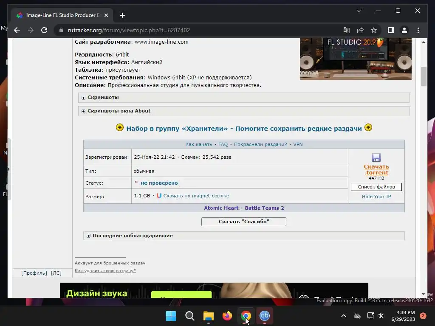
Task: Click the page vertical scrollbar thumb
Action: point(424,76)
